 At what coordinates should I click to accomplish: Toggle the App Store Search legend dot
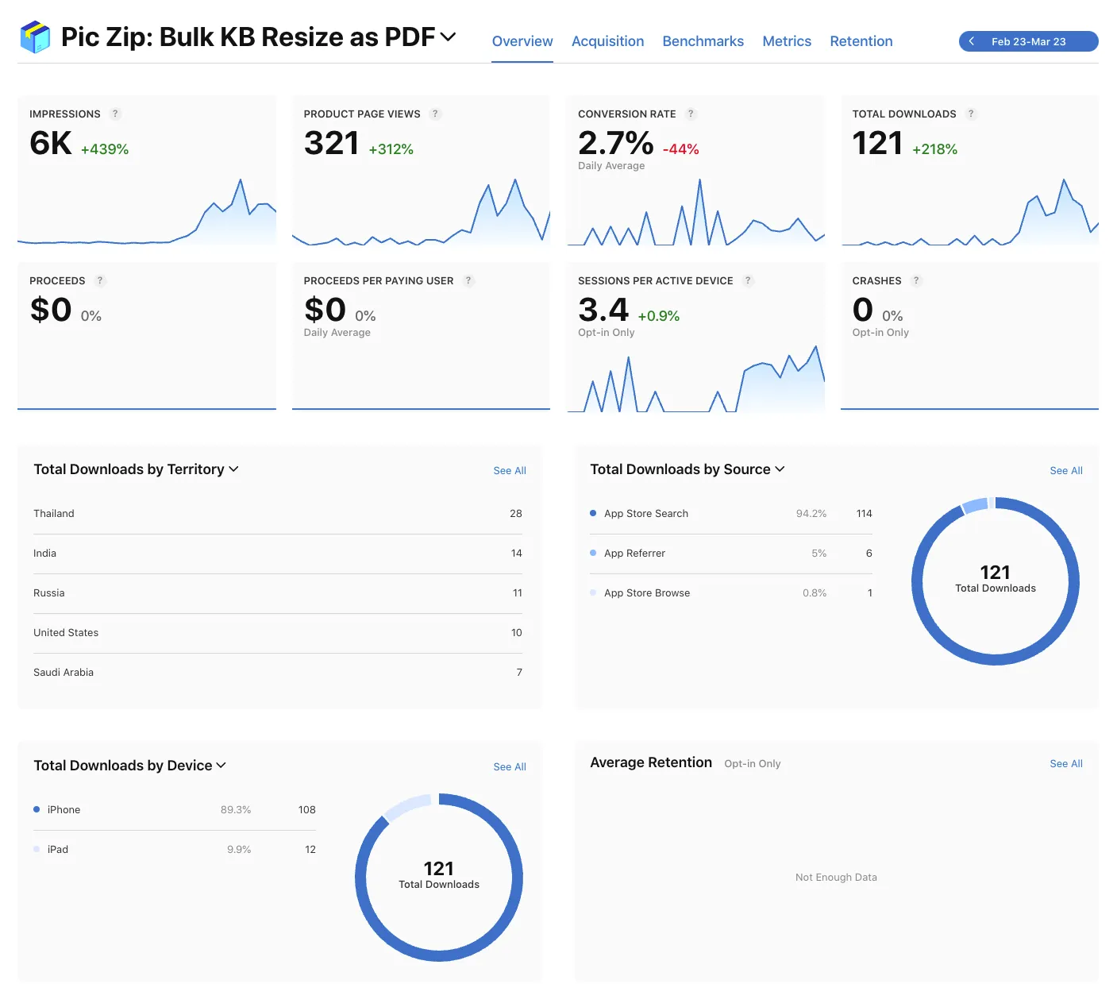coord(594,513)
